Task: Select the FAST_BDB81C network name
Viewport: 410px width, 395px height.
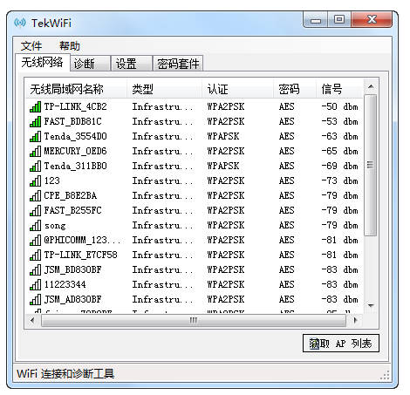Action: pyautogui.click(x=73, y=121)
